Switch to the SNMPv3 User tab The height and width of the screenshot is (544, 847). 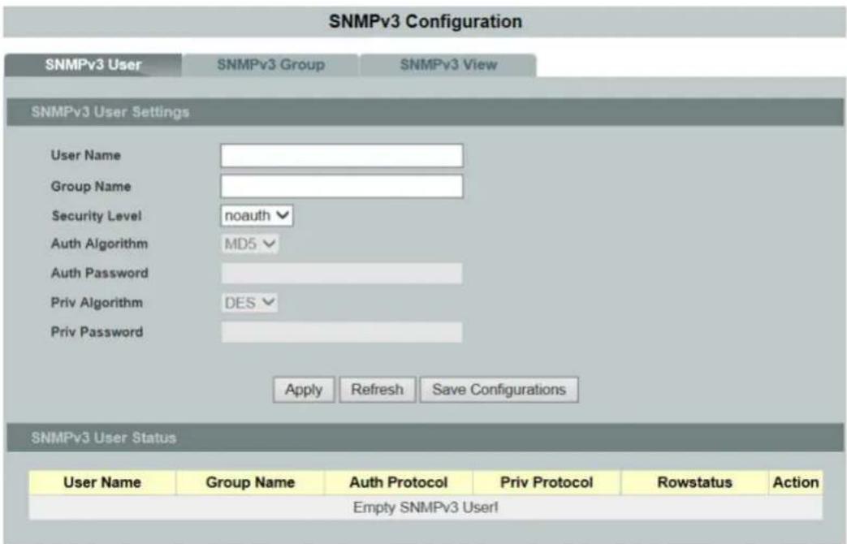(93, 65)
